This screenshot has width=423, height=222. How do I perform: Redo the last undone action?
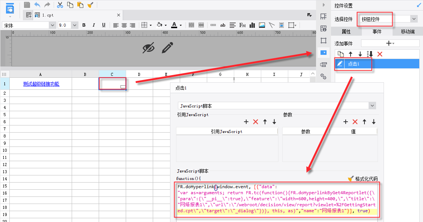tap(47, 5)
